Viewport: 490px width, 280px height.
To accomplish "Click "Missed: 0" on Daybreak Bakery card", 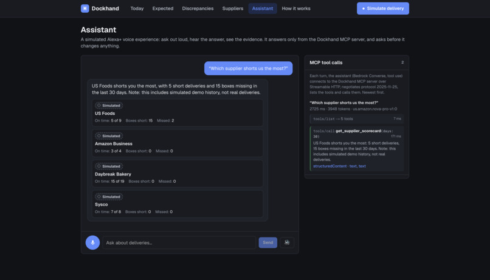I will pyautogui.click(x=167, y=182).
